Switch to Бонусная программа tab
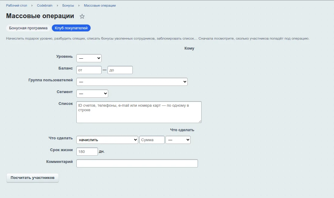Viewport: 334px width, 198px height. 28,28
